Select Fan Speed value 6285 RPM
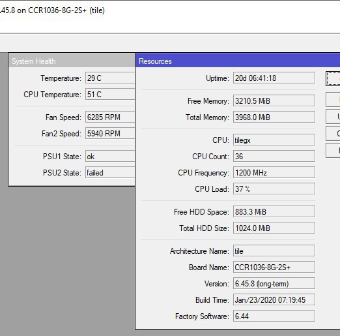 pos(110,117)
